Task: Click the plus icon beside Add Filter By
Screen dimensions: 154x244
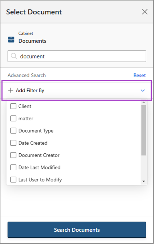Action: (x=11, y=90)
